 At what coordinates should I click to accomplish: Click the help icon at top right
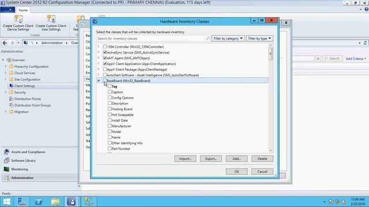367,9
